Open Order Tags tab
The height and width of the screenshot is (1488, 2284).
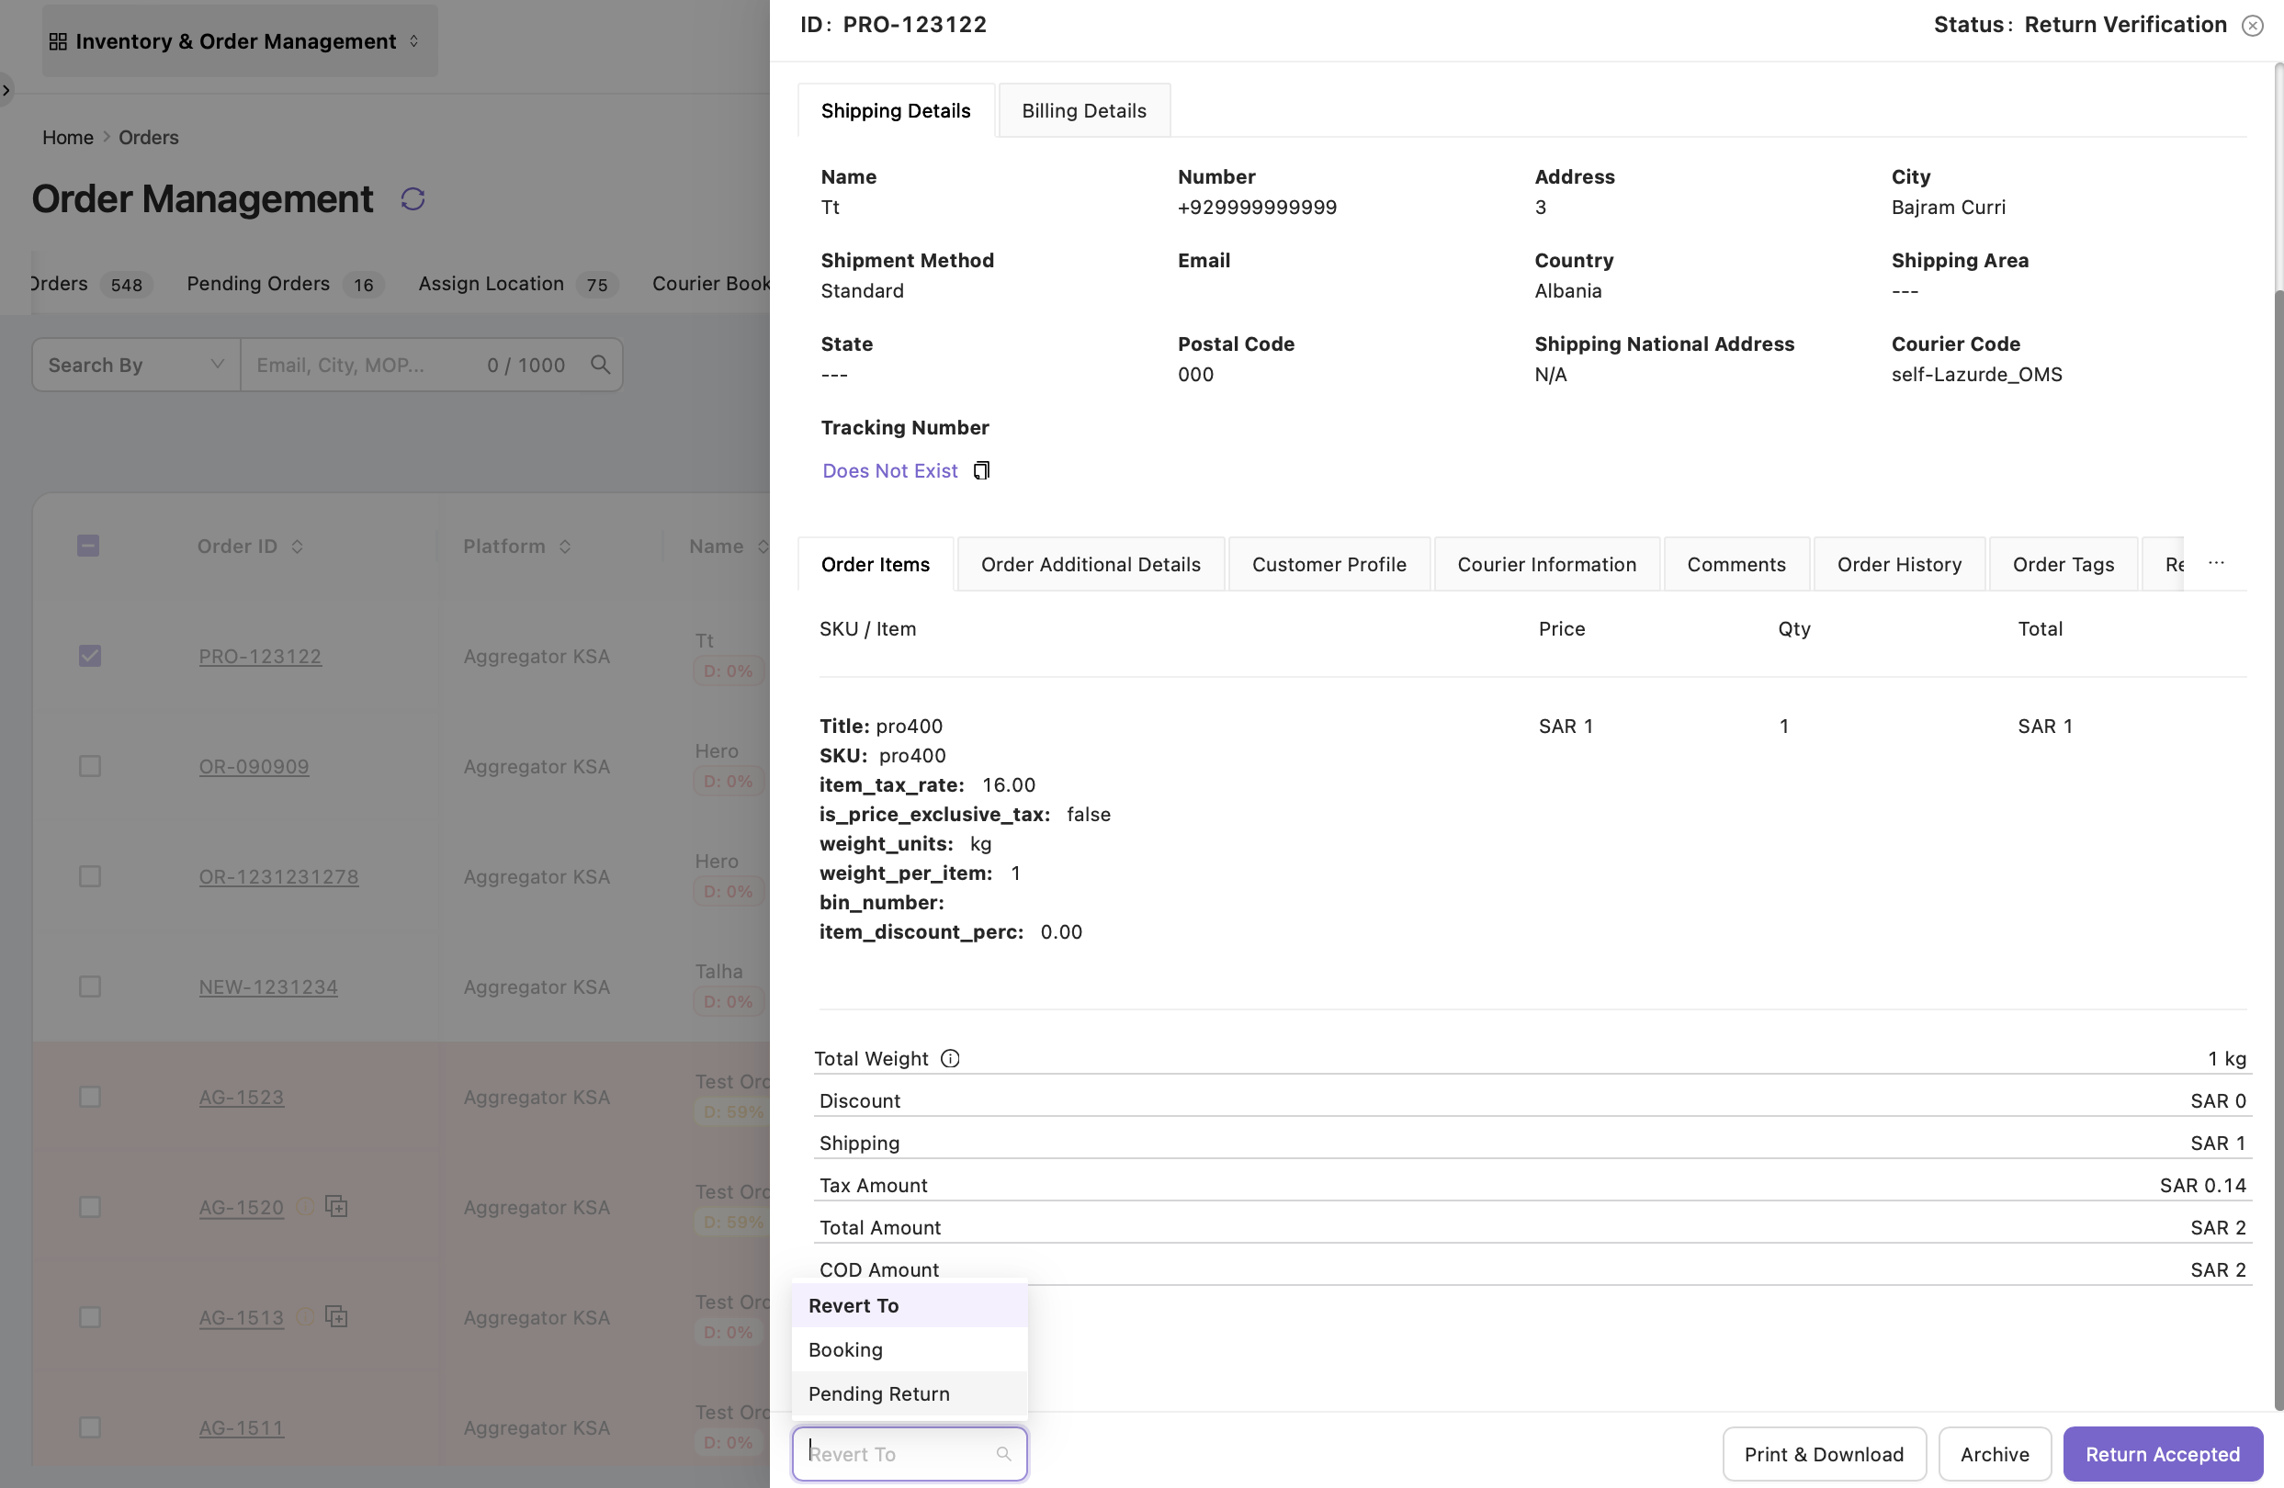coord(2063,564)
